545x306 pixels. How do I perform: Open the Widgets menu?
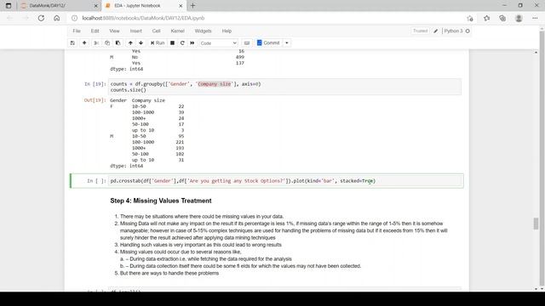click(x=203, y=31)
